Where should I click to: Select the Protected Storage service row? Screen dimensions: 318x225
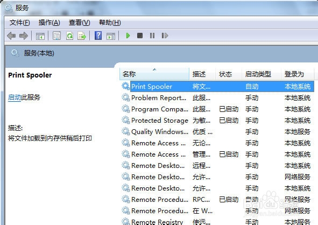pyautogui.click(x=217, y=121)
